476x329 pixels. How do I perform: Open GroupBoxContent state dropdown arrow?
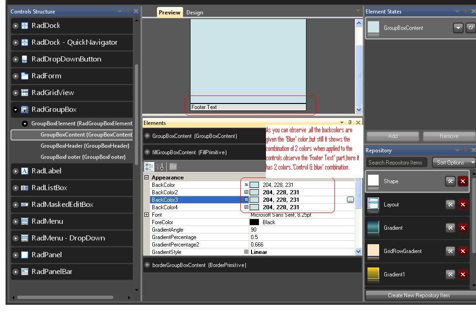tap(458, 28)
